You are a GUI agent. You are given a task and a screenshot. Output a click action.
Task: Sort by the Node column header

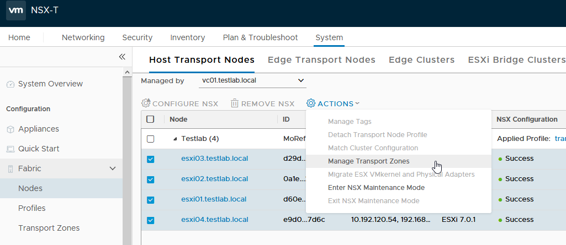[x=178, y=119]
